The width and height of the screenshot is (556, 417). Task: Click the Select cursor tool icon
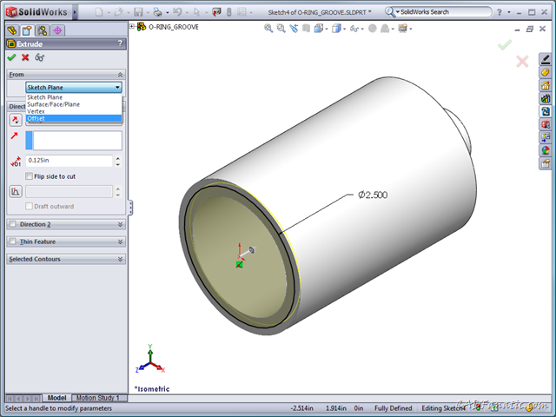point(196,12)
